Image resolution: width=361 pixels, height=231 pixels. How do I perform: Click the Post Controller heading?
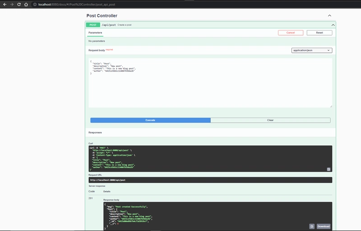[102, 16]
